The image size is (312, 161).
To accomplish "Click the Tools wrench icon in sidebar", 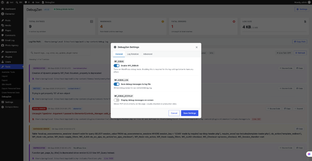I will [x=2, y=67].
